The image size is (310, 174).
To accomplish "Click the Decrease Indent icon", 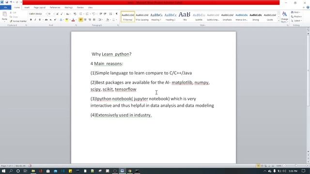I will click(x=101, y=14).
